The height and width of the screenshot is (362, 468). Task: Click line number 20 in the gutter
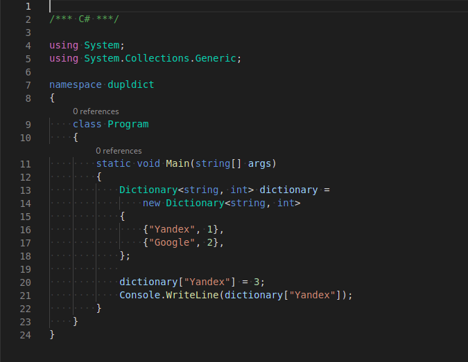coord(26,282)
